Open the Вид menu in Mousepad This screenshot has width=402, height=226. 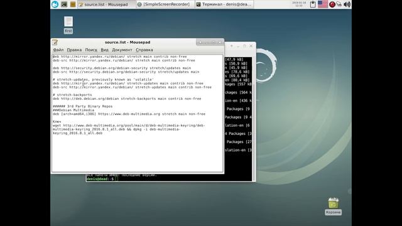tap(105, 50)
